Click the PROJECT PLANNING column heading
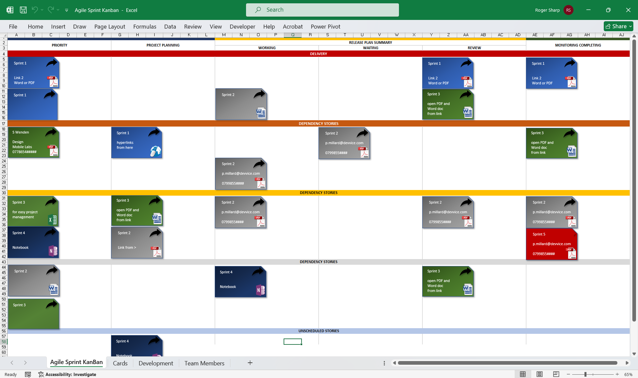The image size is (638, 378). point(163,45)
